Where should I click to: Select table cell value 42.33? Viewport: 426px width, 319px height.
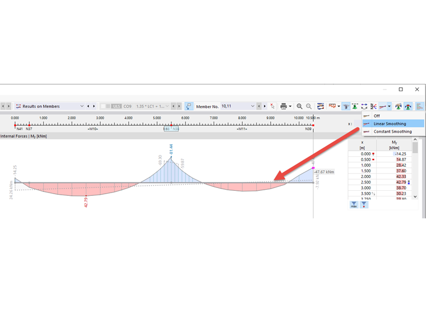pos(394,177)
